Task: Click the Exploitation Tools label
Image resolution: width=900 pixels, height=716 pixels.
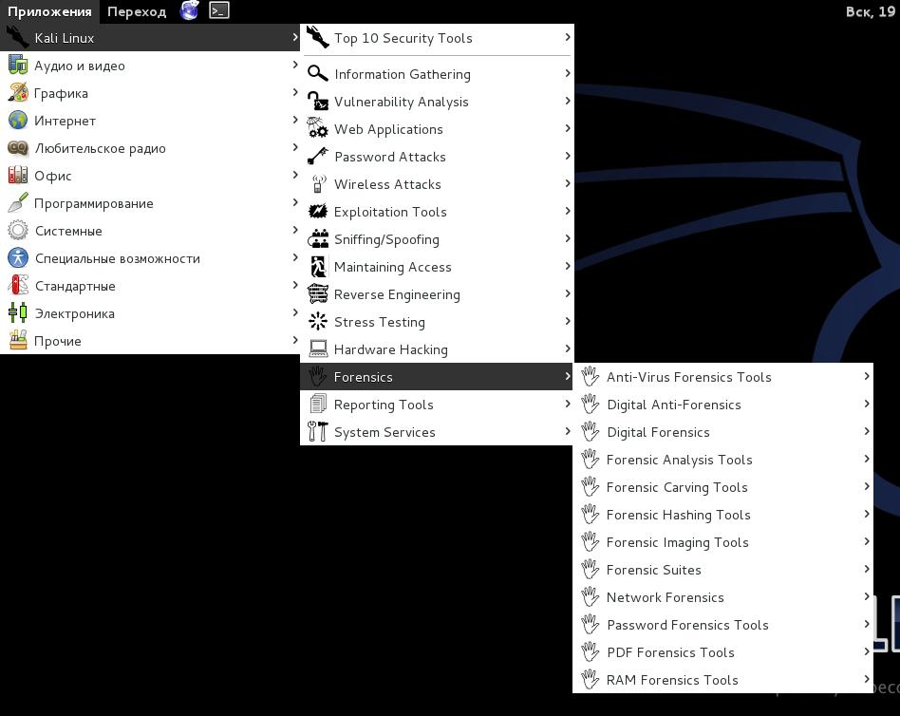Action: coord(390,212)
